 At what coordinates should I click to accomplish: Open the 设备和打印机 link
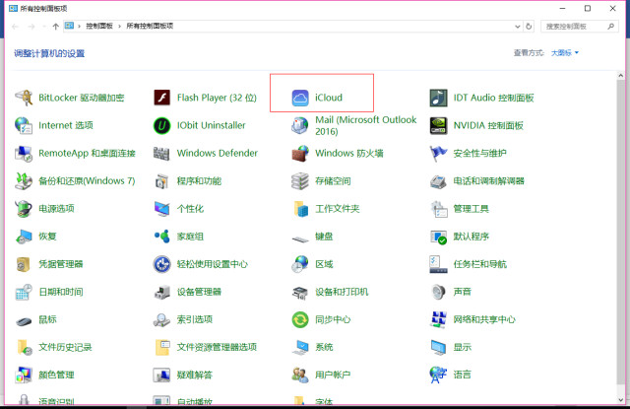(342, 292)
